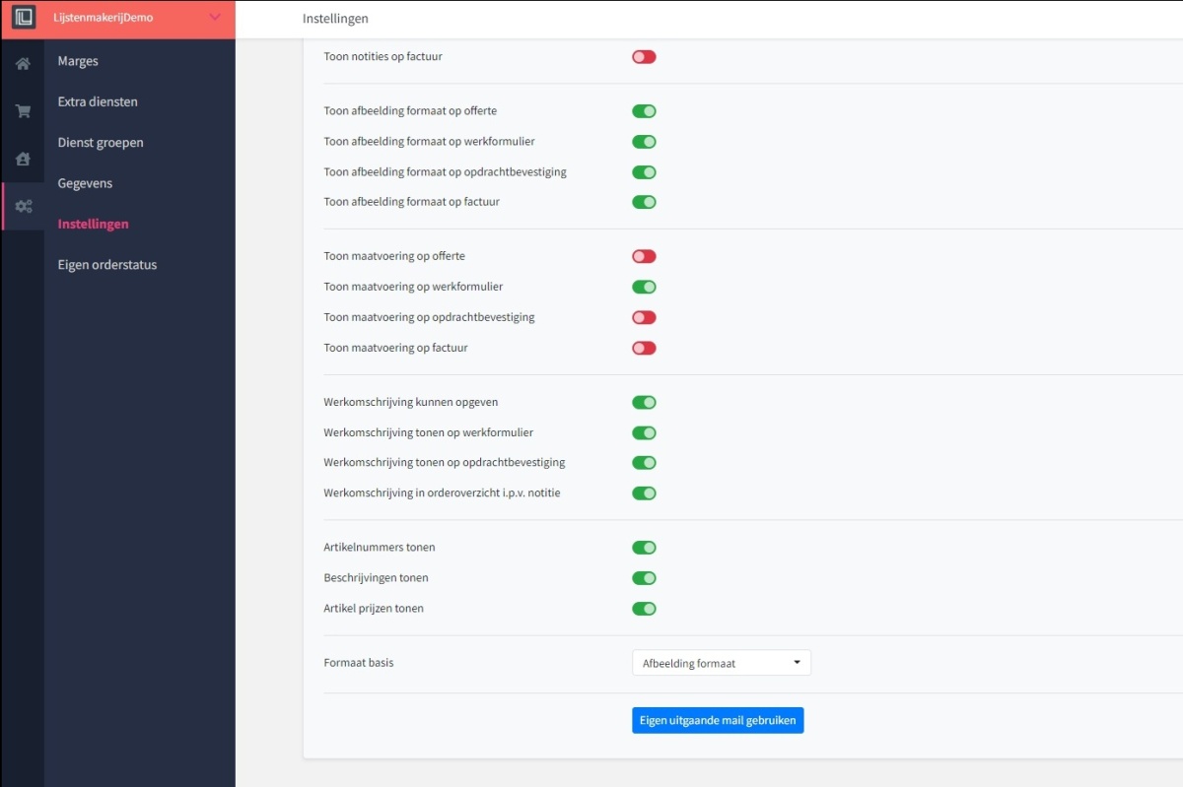Image resolution: width=1183 pixels, height=787 pixels.
Task: Toggle Toon afbeelding formaat op werkformulier
Action: [x=644, y=142]
